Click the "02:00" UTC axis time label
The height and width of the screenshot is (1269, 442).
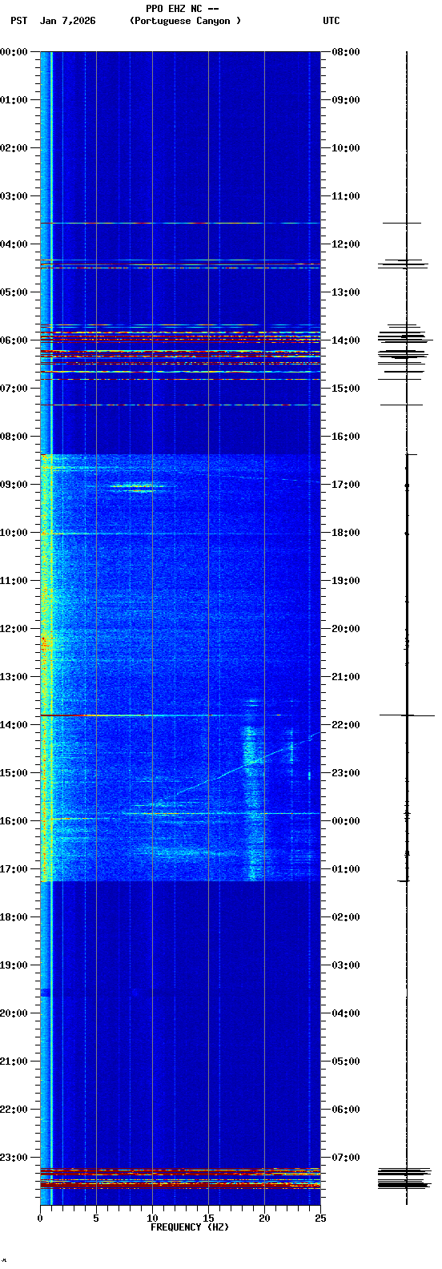(x=346, y=917)
